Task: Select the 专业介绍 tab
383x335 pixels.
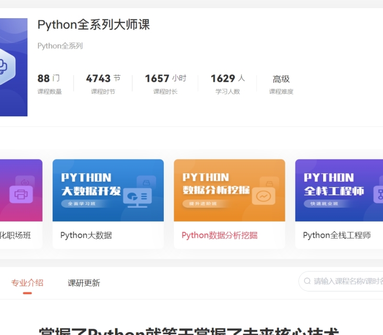Action: click(27, 283)
